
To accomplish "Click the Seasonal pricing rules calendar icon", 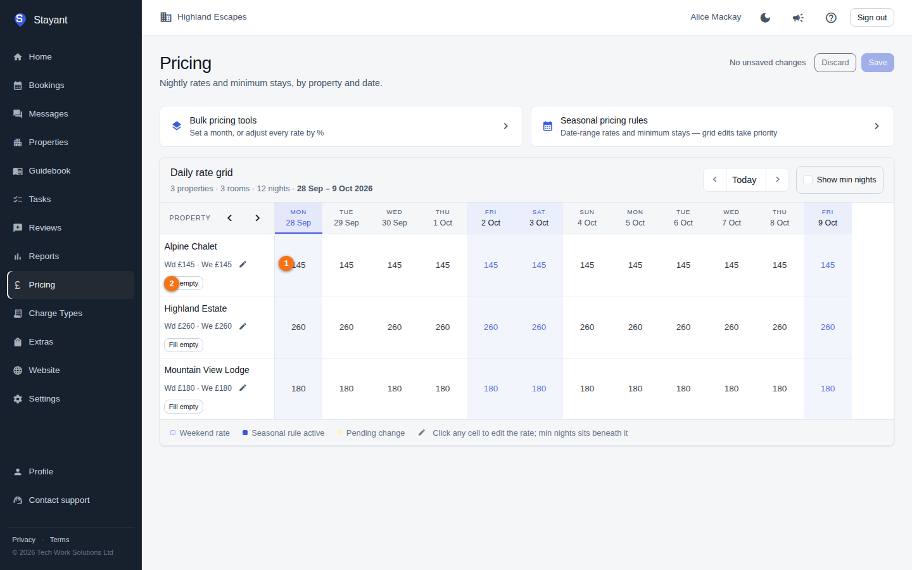I will tap(548, 126).
